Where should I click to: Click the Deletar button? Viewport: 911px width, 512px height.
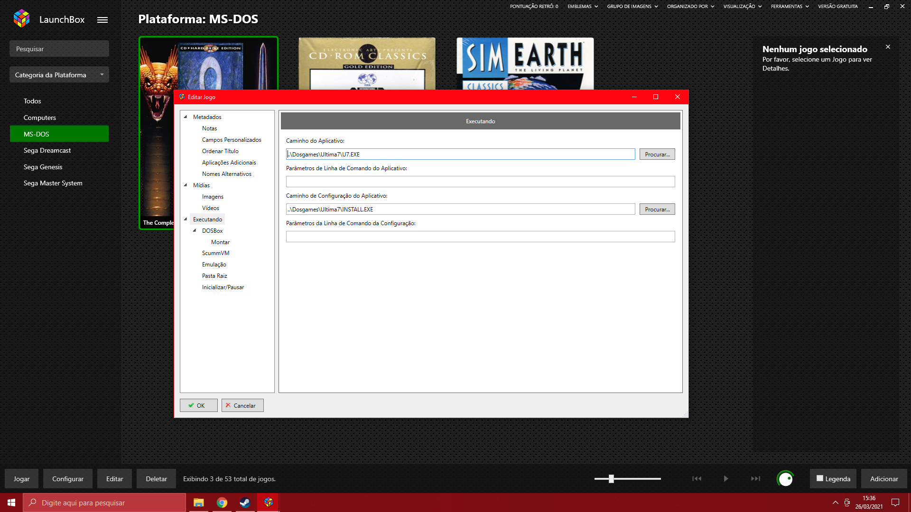click(156, 479)
